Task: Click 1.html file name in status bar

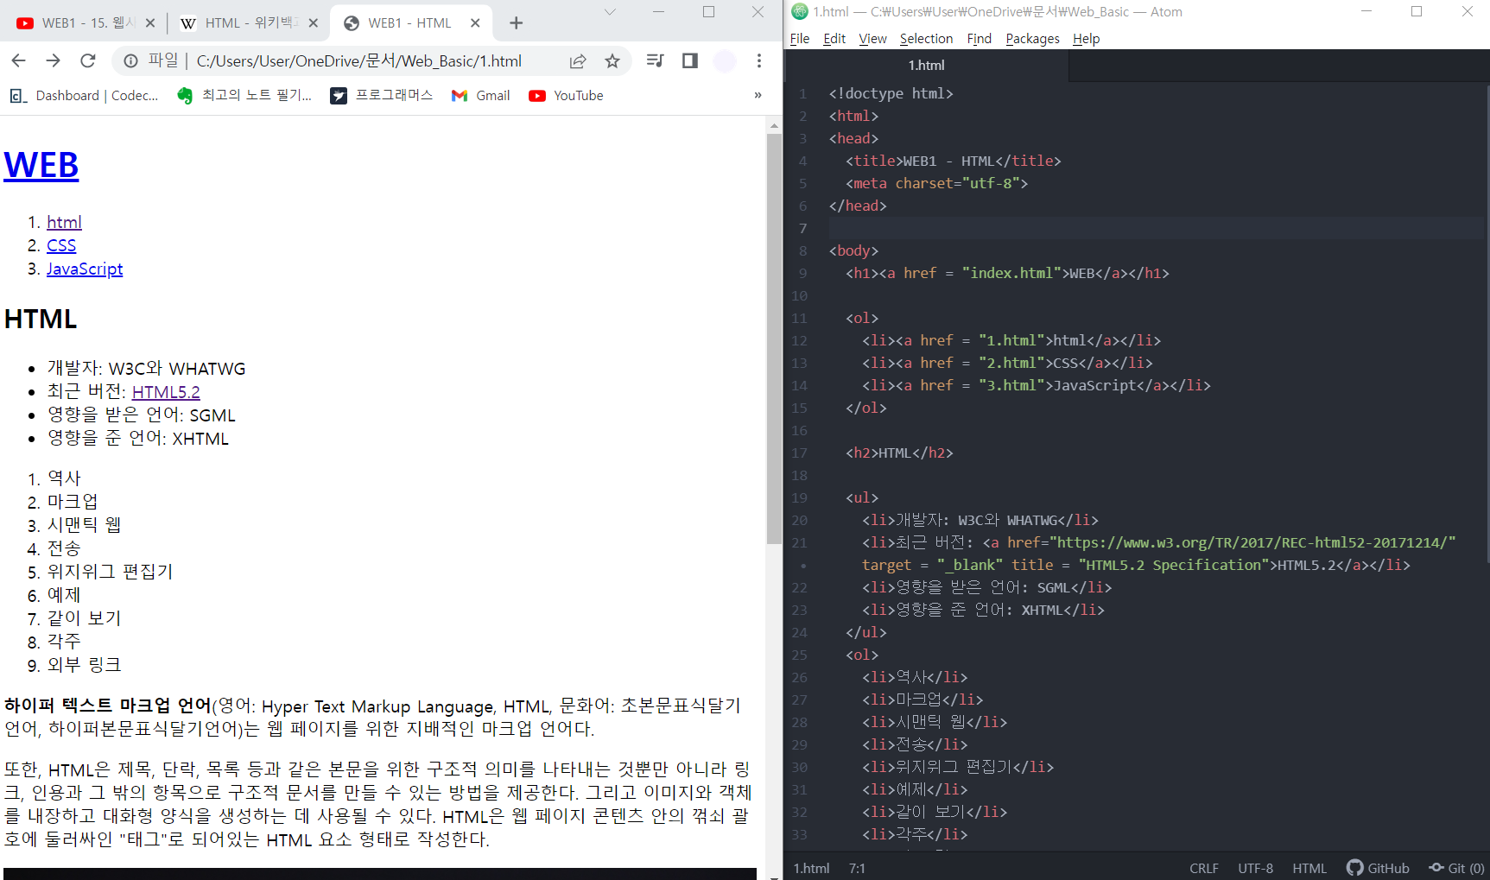Action: [x=811, y=868]
